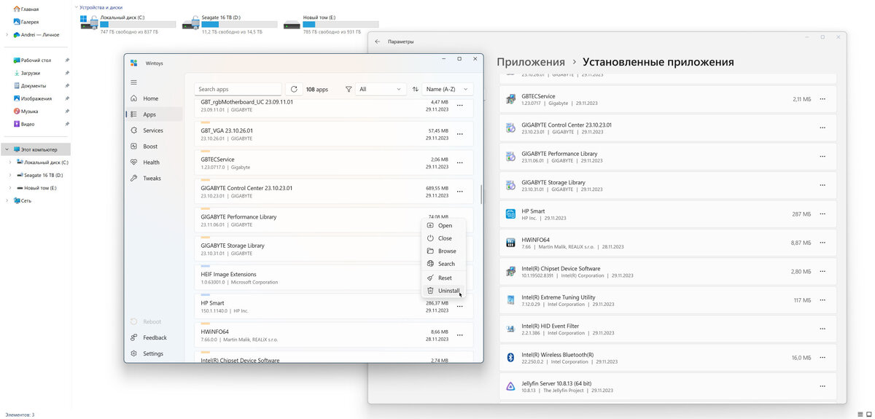
Task: Open Settings in the Wintoys sidebar
Action: pyautogui.click(x=154, y=353)
